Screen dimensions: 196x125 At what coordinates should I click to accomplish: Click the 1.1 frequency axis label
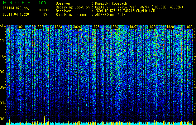(x=3, y=41)
